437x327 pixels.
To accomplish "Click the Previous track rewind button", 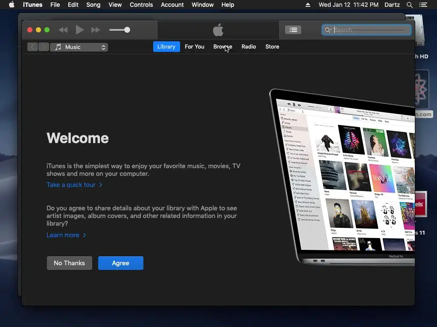I will (63, 30).
